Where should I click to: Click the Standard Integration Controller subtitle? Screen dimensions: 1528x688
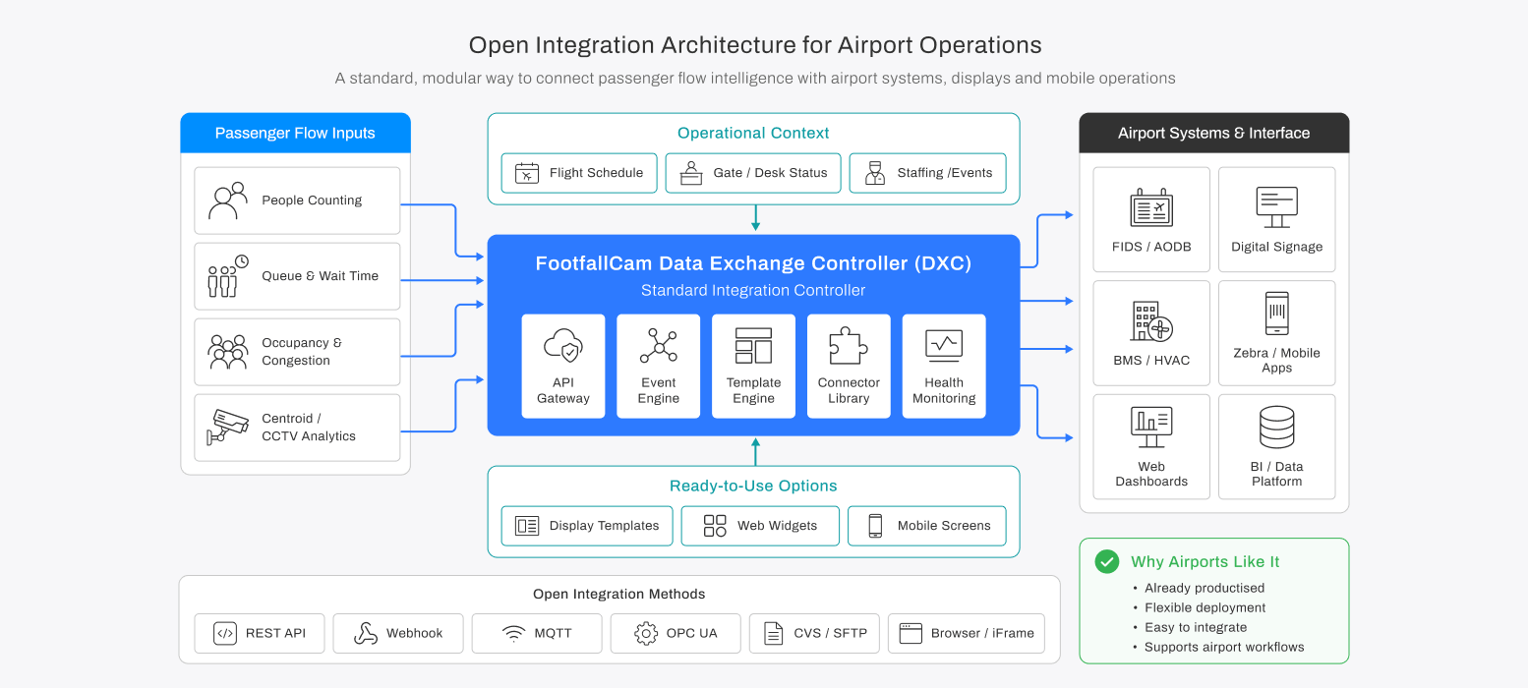click(753, 291)
